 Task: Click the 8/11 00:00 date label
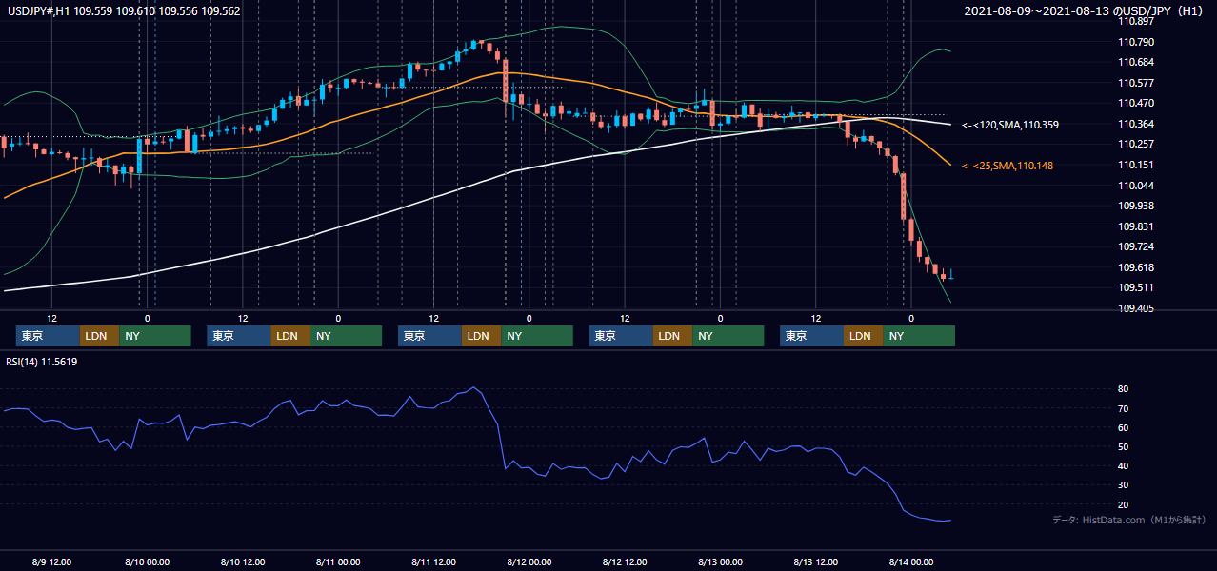338,561
